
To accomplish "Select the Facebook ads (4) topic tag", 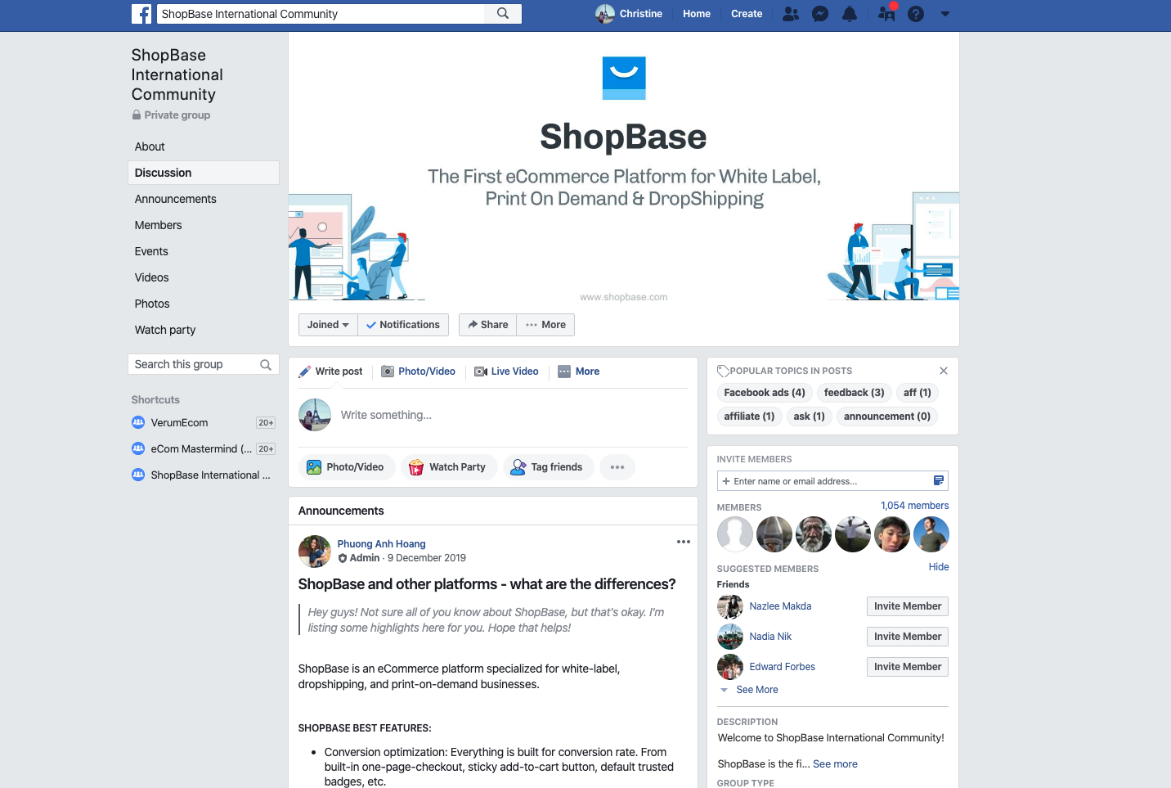I will pos(764,393).
